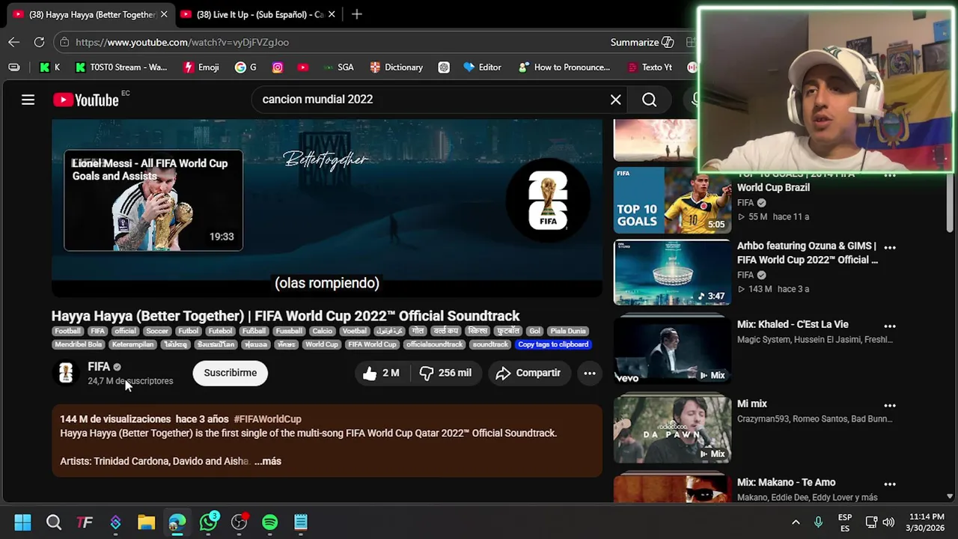Open options menu for 'Mi mix'
This screenshot has height=539, width=958.
click(x=890, y=406)
